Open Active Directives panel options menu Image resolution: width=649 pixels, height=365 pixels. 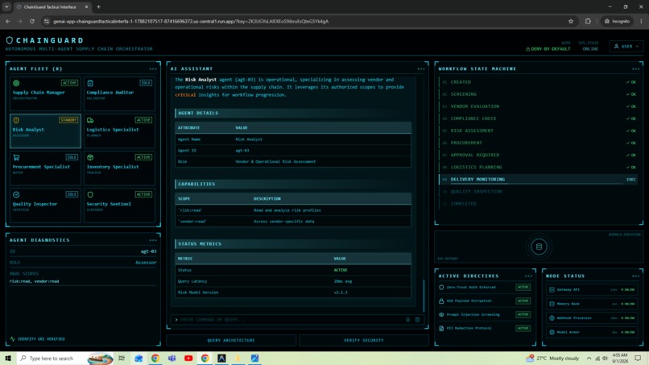pyautogui.click(x=528, y=276)
